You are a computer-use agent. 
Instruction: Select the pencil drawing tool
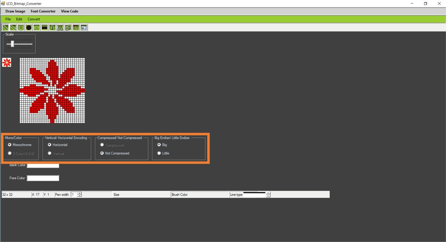[x=5, y=28]
